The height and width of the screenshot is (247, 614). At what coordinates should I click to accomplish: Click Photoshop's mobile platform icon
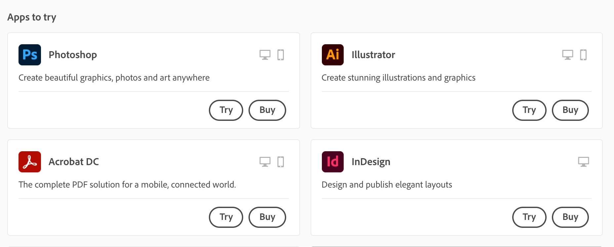[281, 55]
